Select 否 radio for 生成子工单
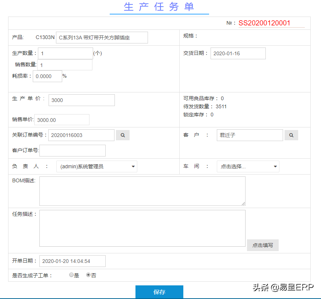Screen dimensions: 321x299 [88, 275]
